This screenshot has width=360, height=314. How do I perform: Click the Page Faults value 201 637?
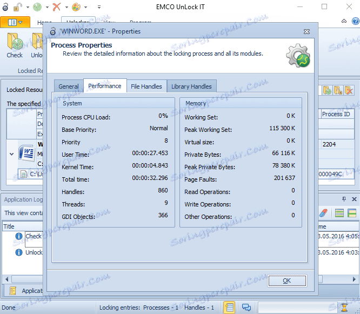click(284, 178)
